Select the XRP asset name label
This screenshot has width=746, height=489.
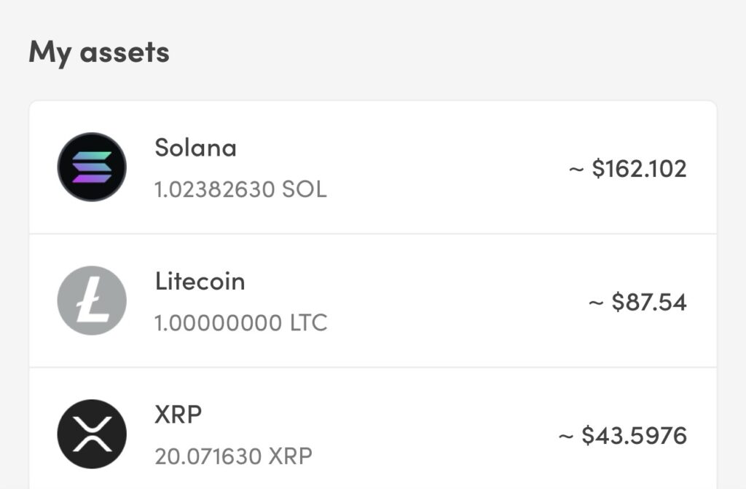(178, 414)
